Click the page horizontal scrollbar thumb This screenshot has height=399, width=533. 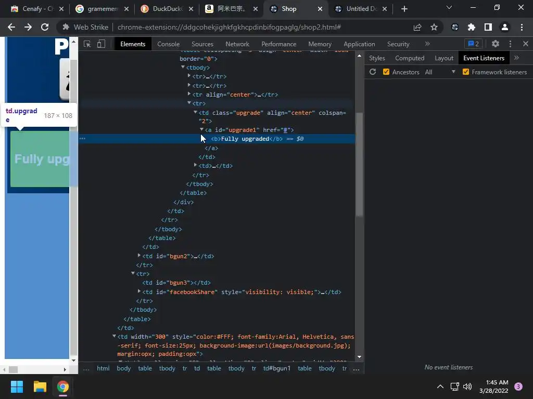coord(13,369)
